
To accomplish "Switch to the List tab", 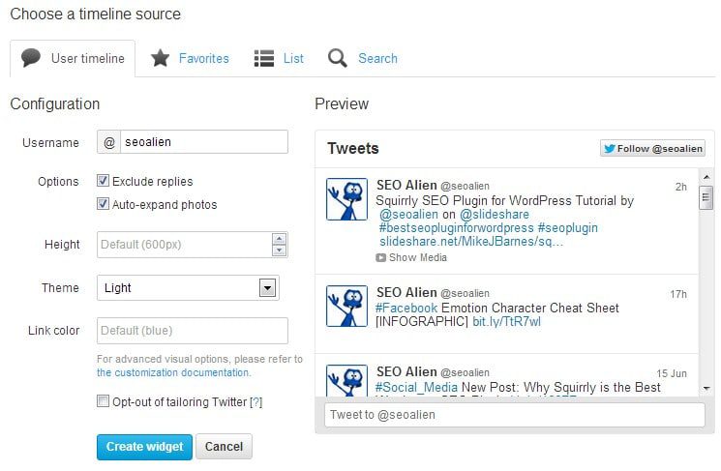I will point(279,58).
